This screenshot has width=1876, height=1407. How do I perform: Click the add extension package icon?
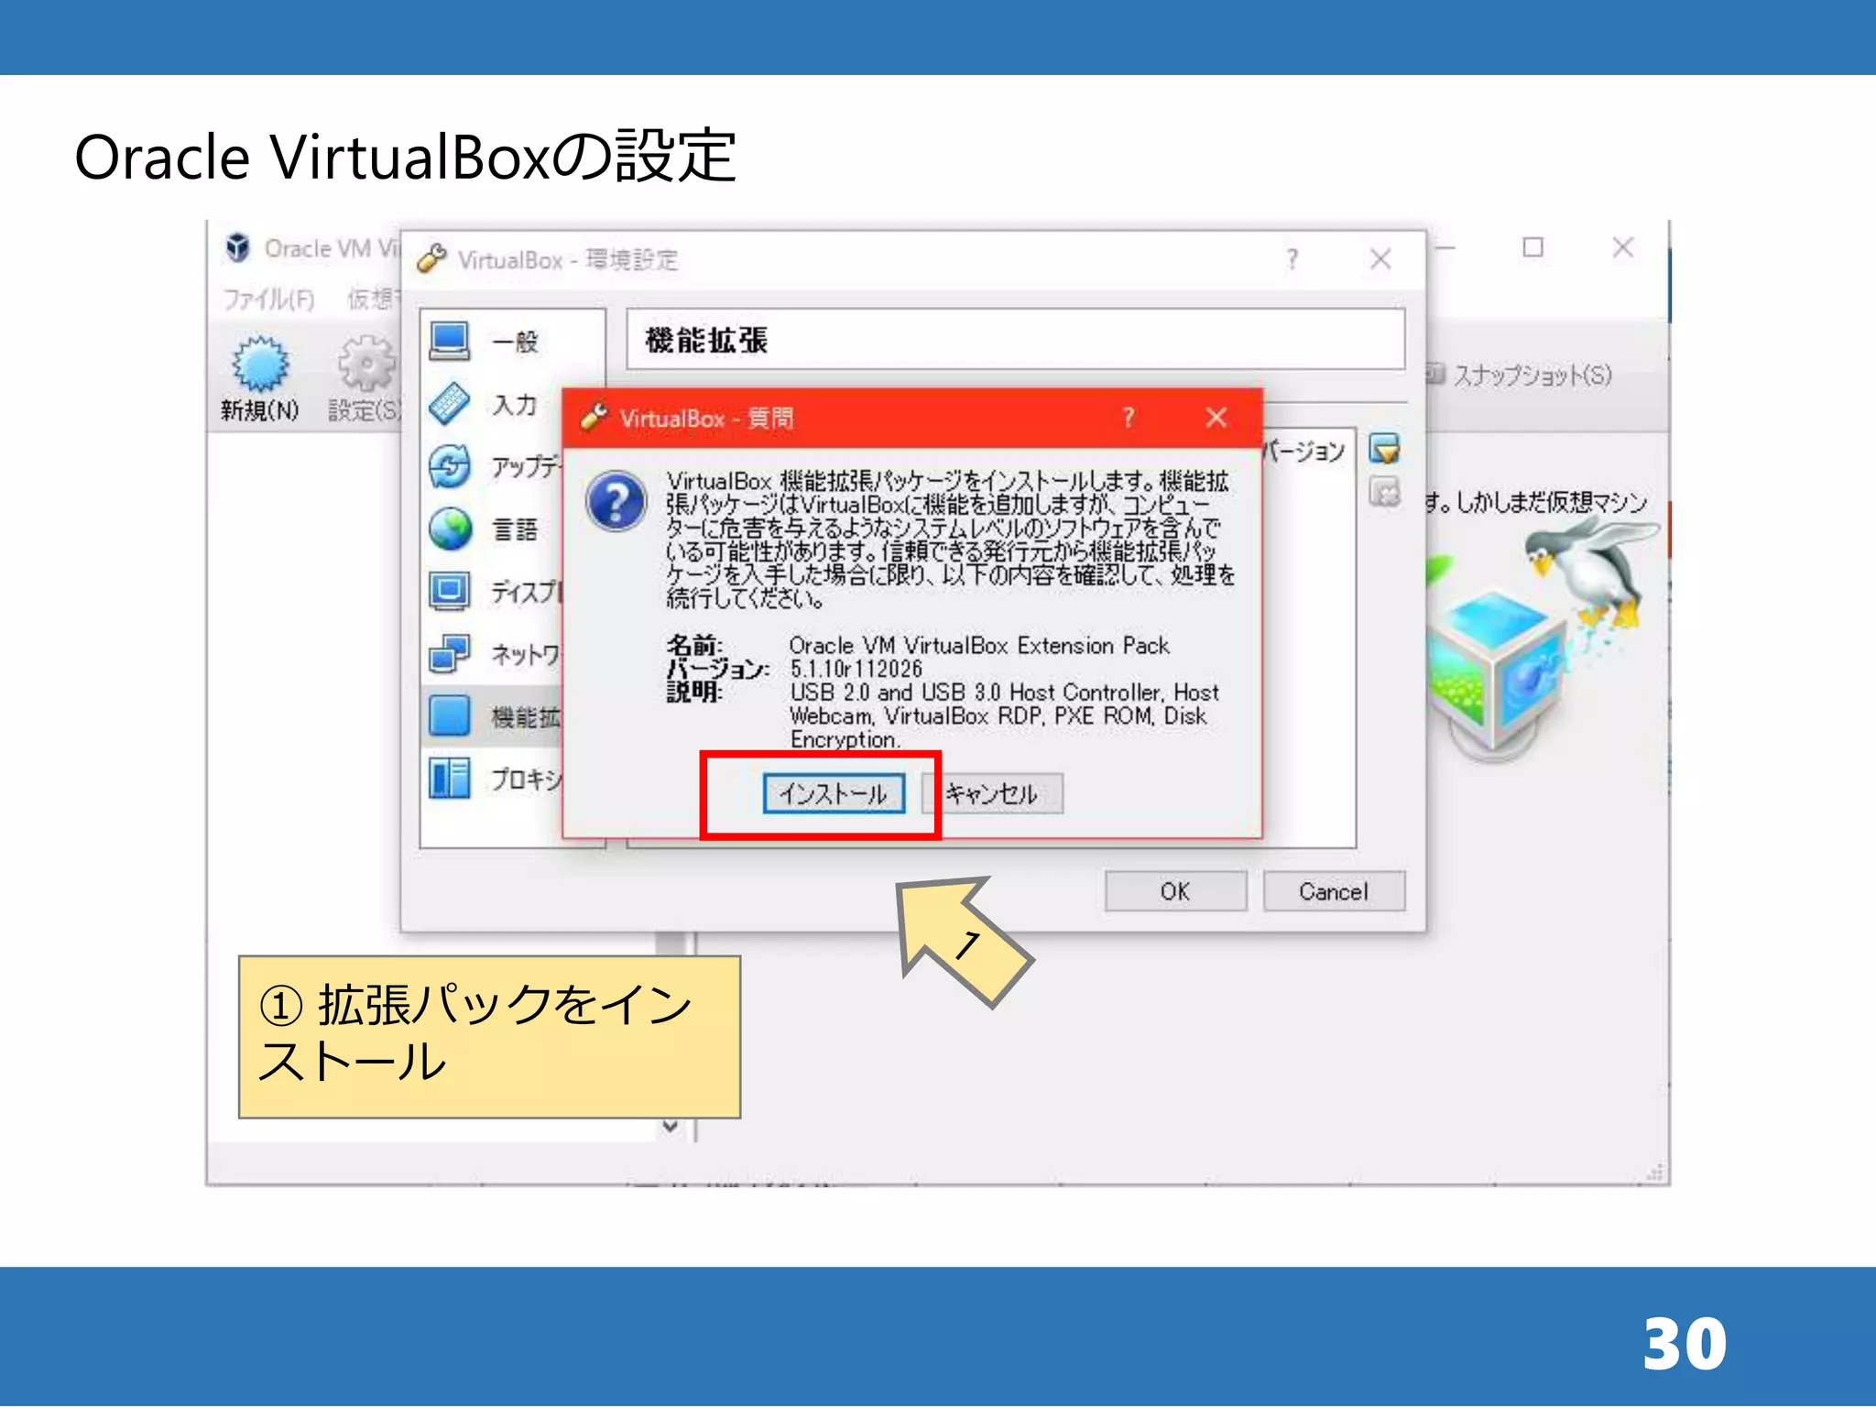click(1384, 449)
